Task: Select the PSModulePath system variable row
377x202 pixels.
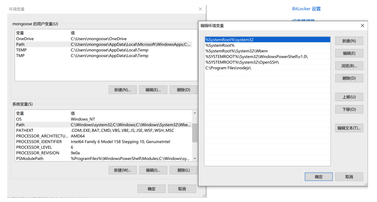Action: [104, 158]
